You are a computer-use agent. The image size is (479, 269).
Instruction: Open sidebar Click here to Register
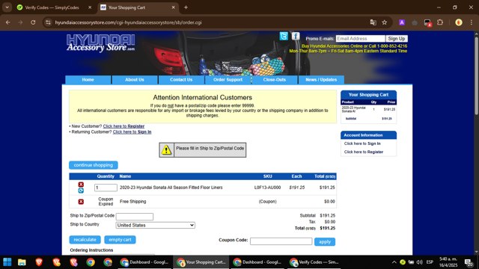[364, 152]
